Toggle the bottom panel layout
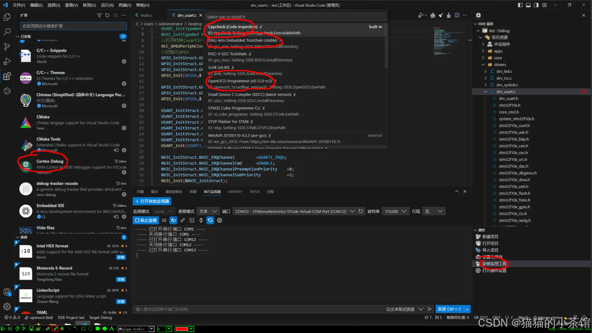Image resolution: width=592 pixels, height=333 pixels. point(528,5)
